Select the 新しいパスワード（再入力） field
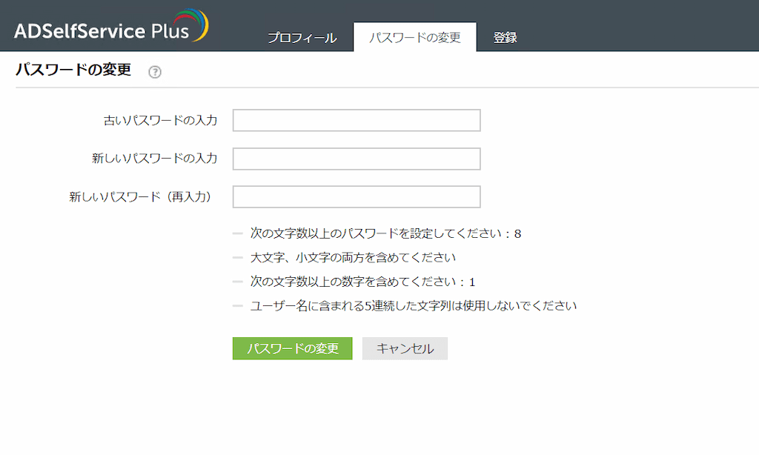The width and height of the screenshot is (759, 455). click(x=357, y=197)
